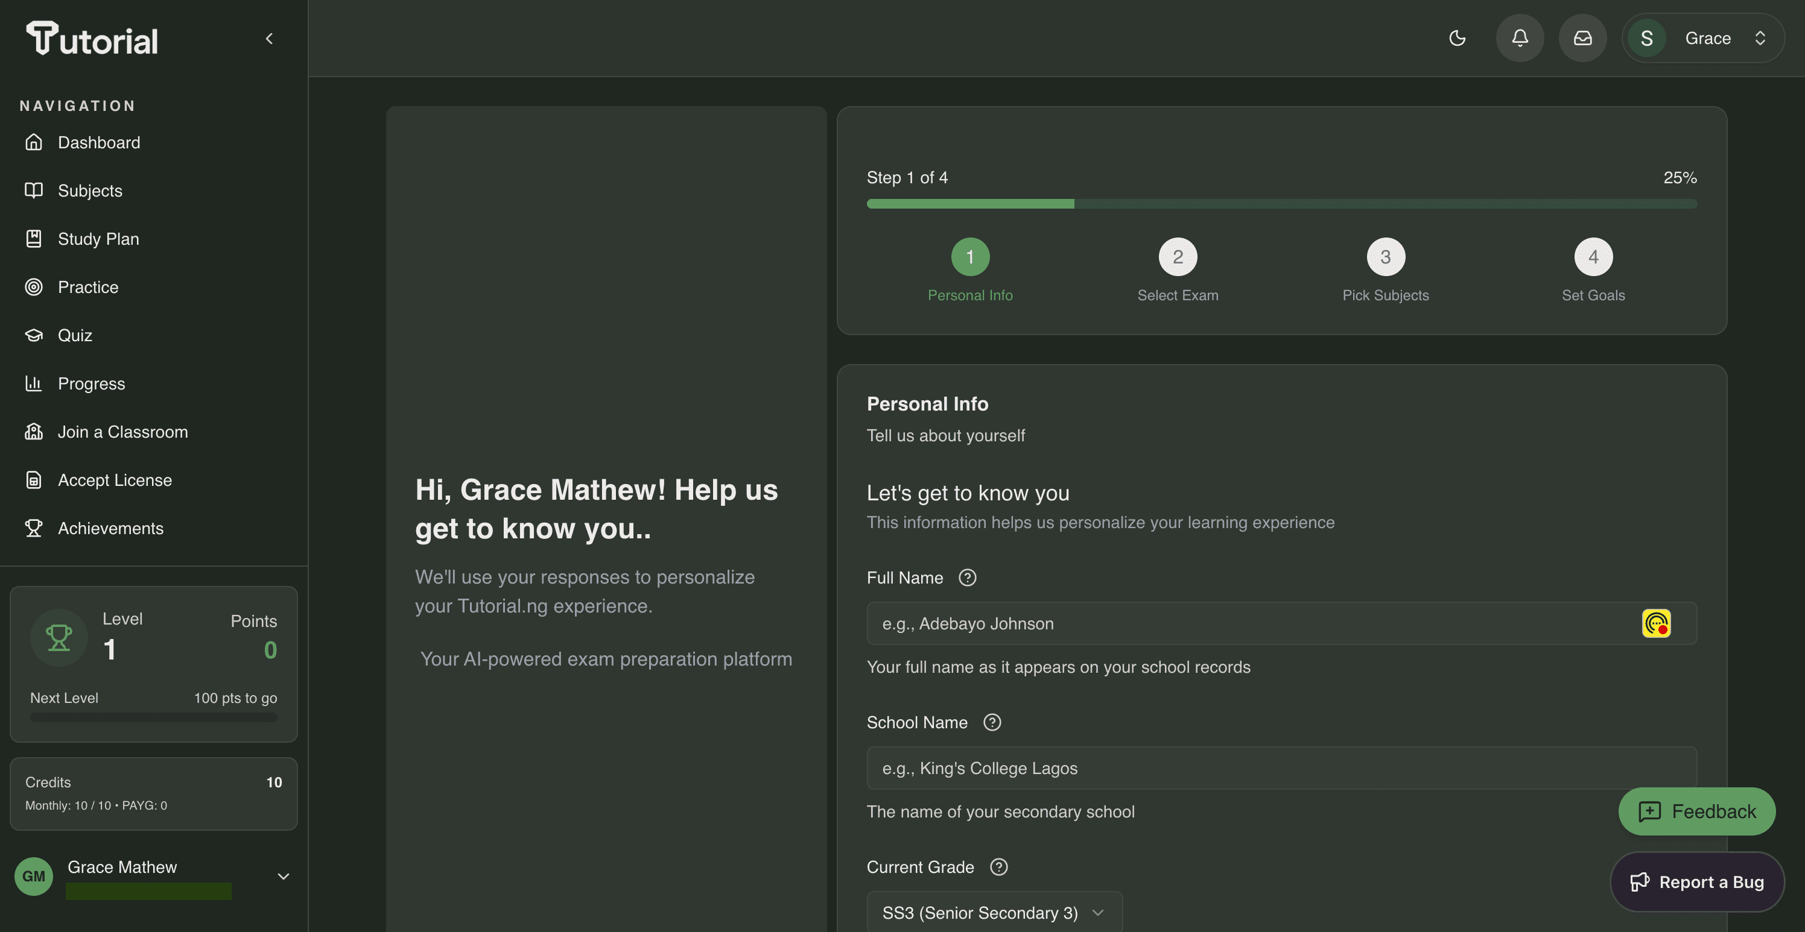Screen dimensions: 1805x932
Task: Open Study Plan from sidebar
Action: pyautogui.click(x=98, y=239)
